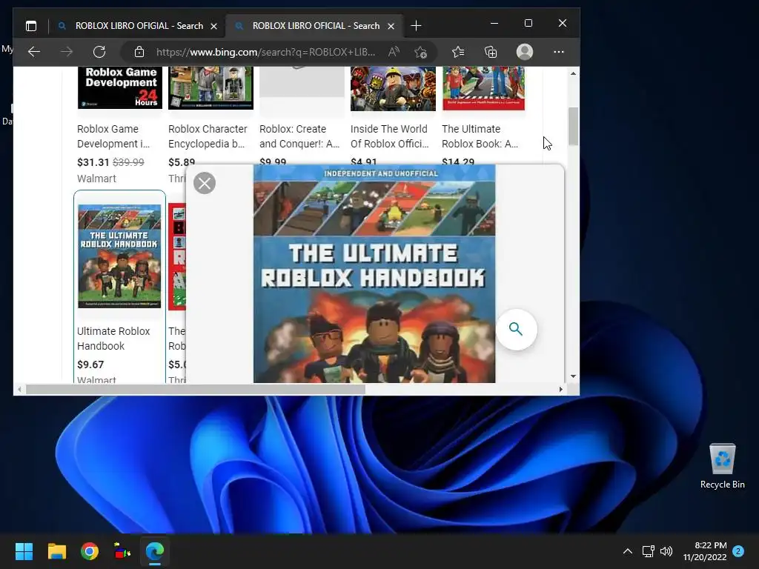Viewport: 759px width, 569px height.
Task: Close the ROBLOX LIBRO OFICIAL tab
Action: pos(391,27)
